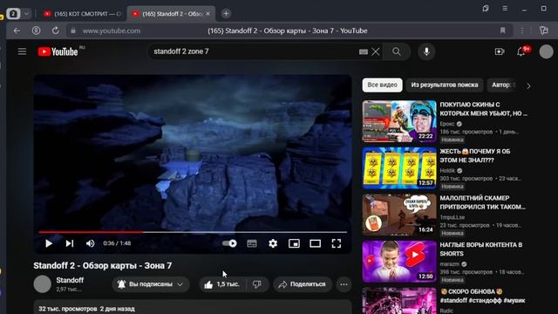Open YouTube notifications bell
Screen dimensions: 558x314
[521, 51]
